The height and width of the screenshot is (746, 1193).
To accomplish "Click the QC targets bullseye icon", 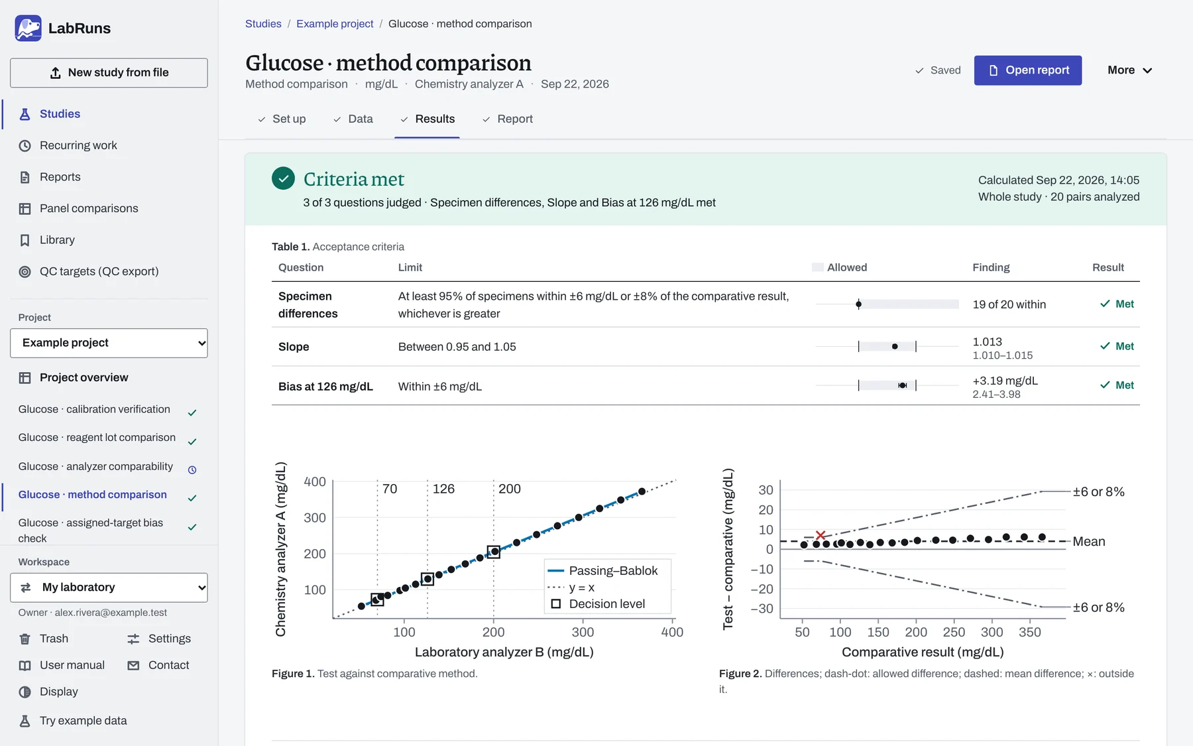I will pyautogui.click(x=25, y=271).
